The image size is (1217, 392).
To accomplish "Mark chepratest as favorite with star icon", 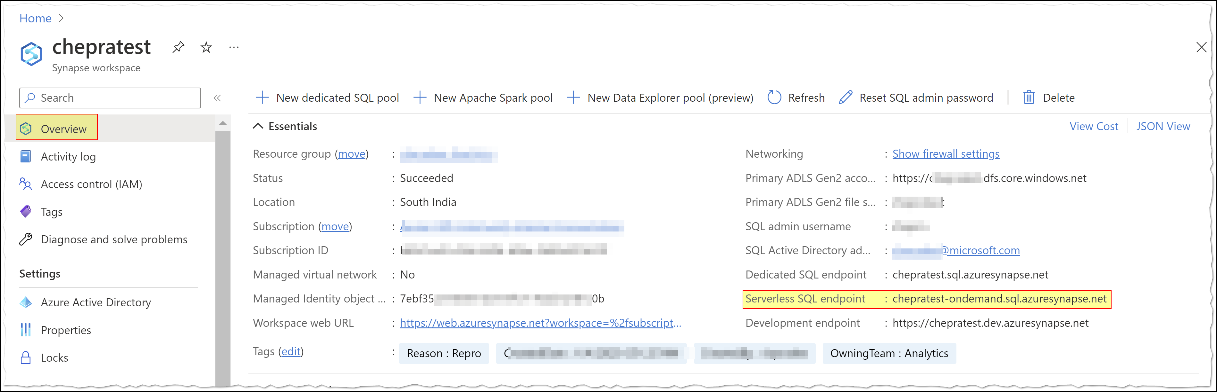I will [206, 47].
